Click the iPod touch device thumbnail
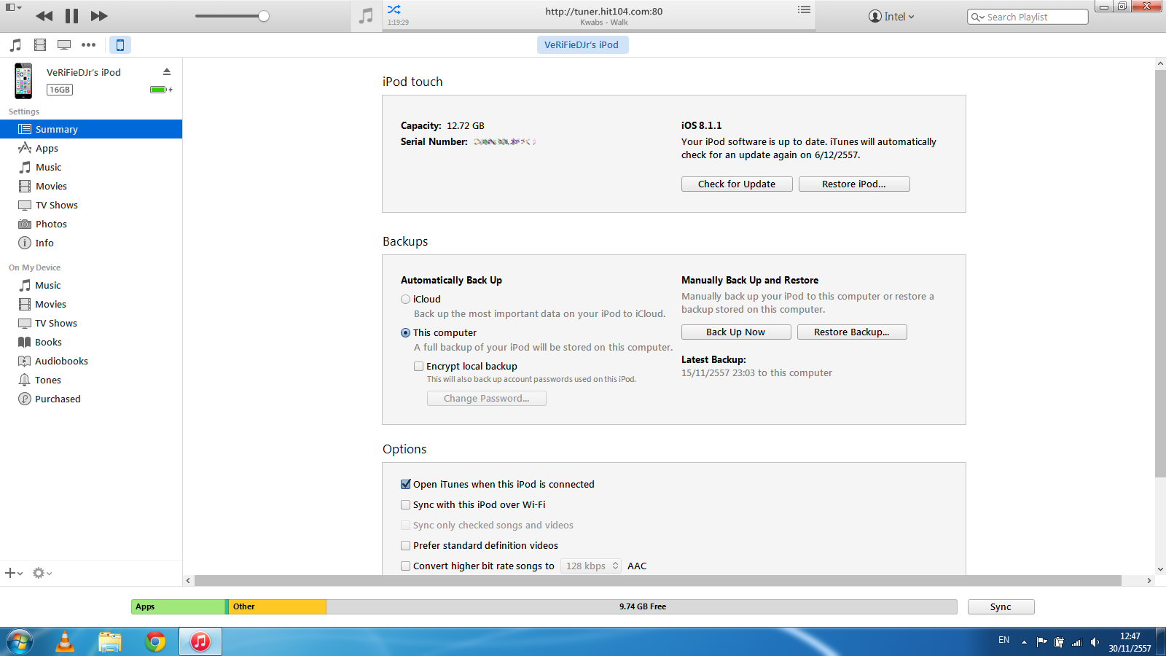Viewport: 1166px width, 656px height. pyautogui.click(x=23, y=80)
